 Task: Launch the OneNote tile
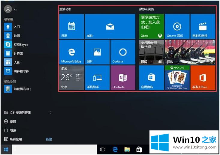(x=123, y=78)
